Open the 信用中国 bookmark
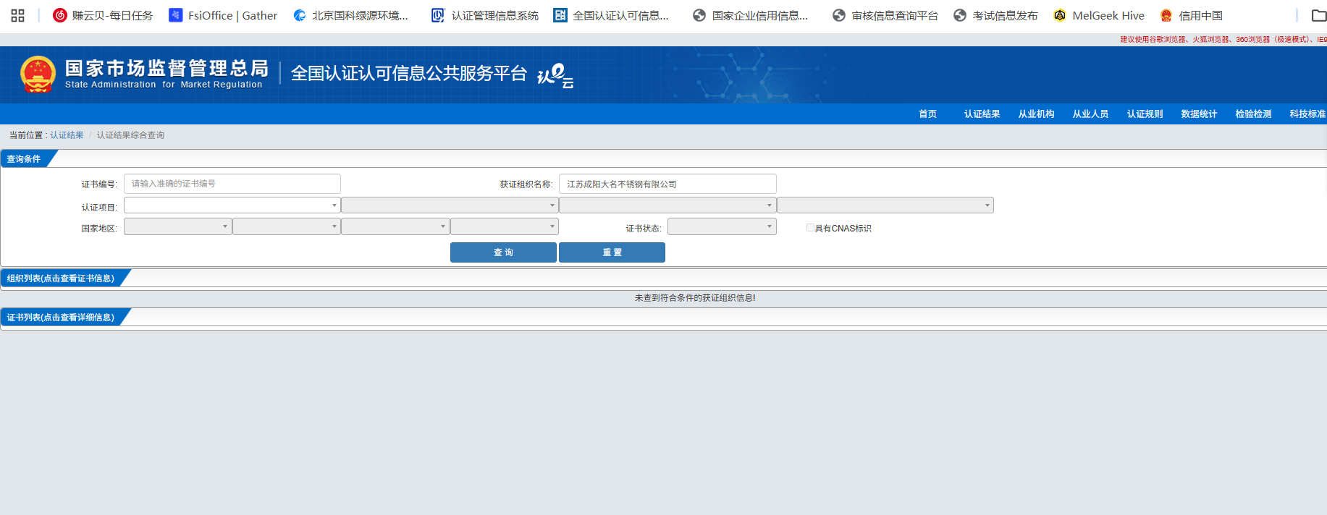1327x515 pixels. click(1191, 15)
